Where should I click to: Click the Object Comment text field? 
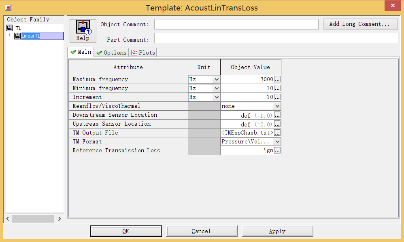pyautogui.click(x=236, y=25)
